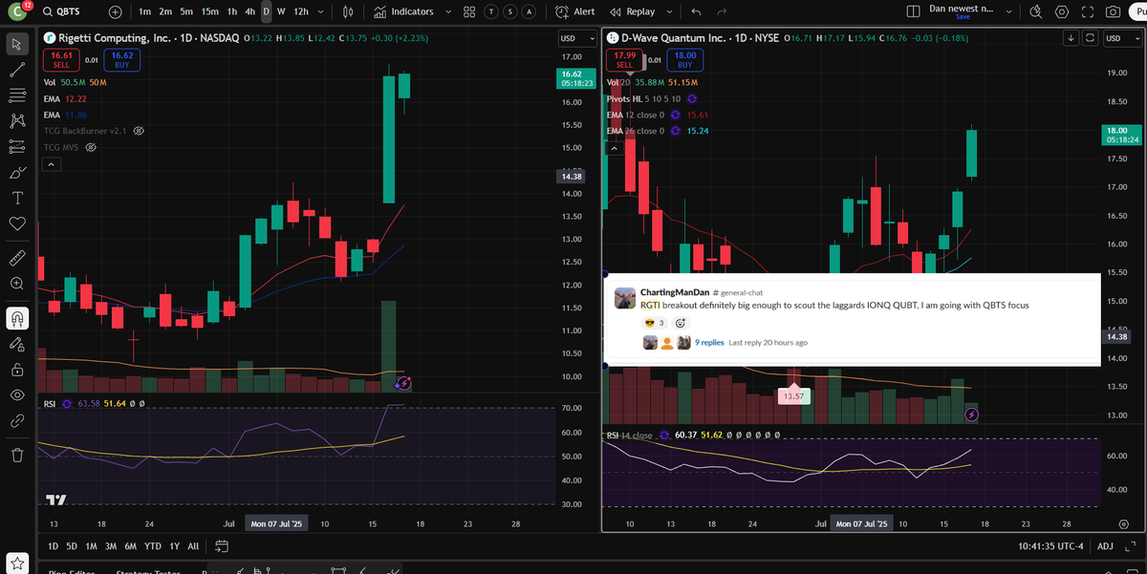Open the Alert creation button
Screen dimensions: 1147x574
[x=576, y=12]
